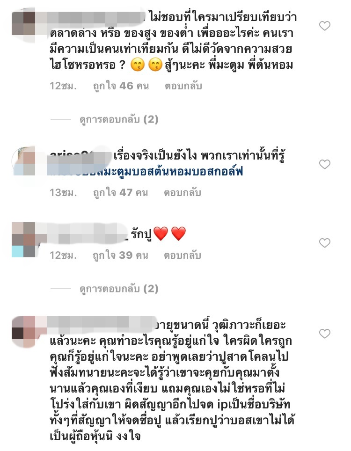The width and height of the screenshot is (351, 451).
Task: Open the profile picture of the first commenter
Action: tap(23, 23)
